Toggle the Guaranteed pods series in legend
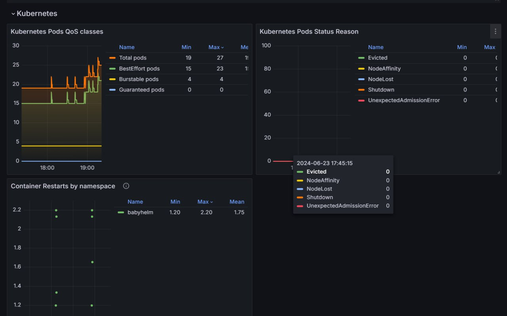 click(141, 90)
